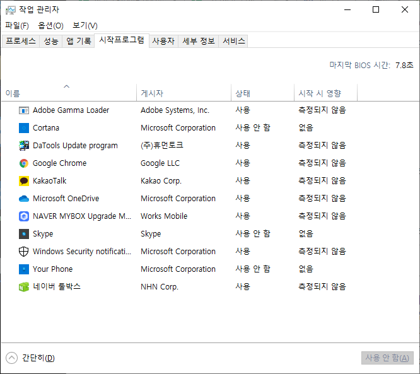Minimize the 작업 관리자 window
The height and width of the screenshot is (374, 420).
coord(347,10)
